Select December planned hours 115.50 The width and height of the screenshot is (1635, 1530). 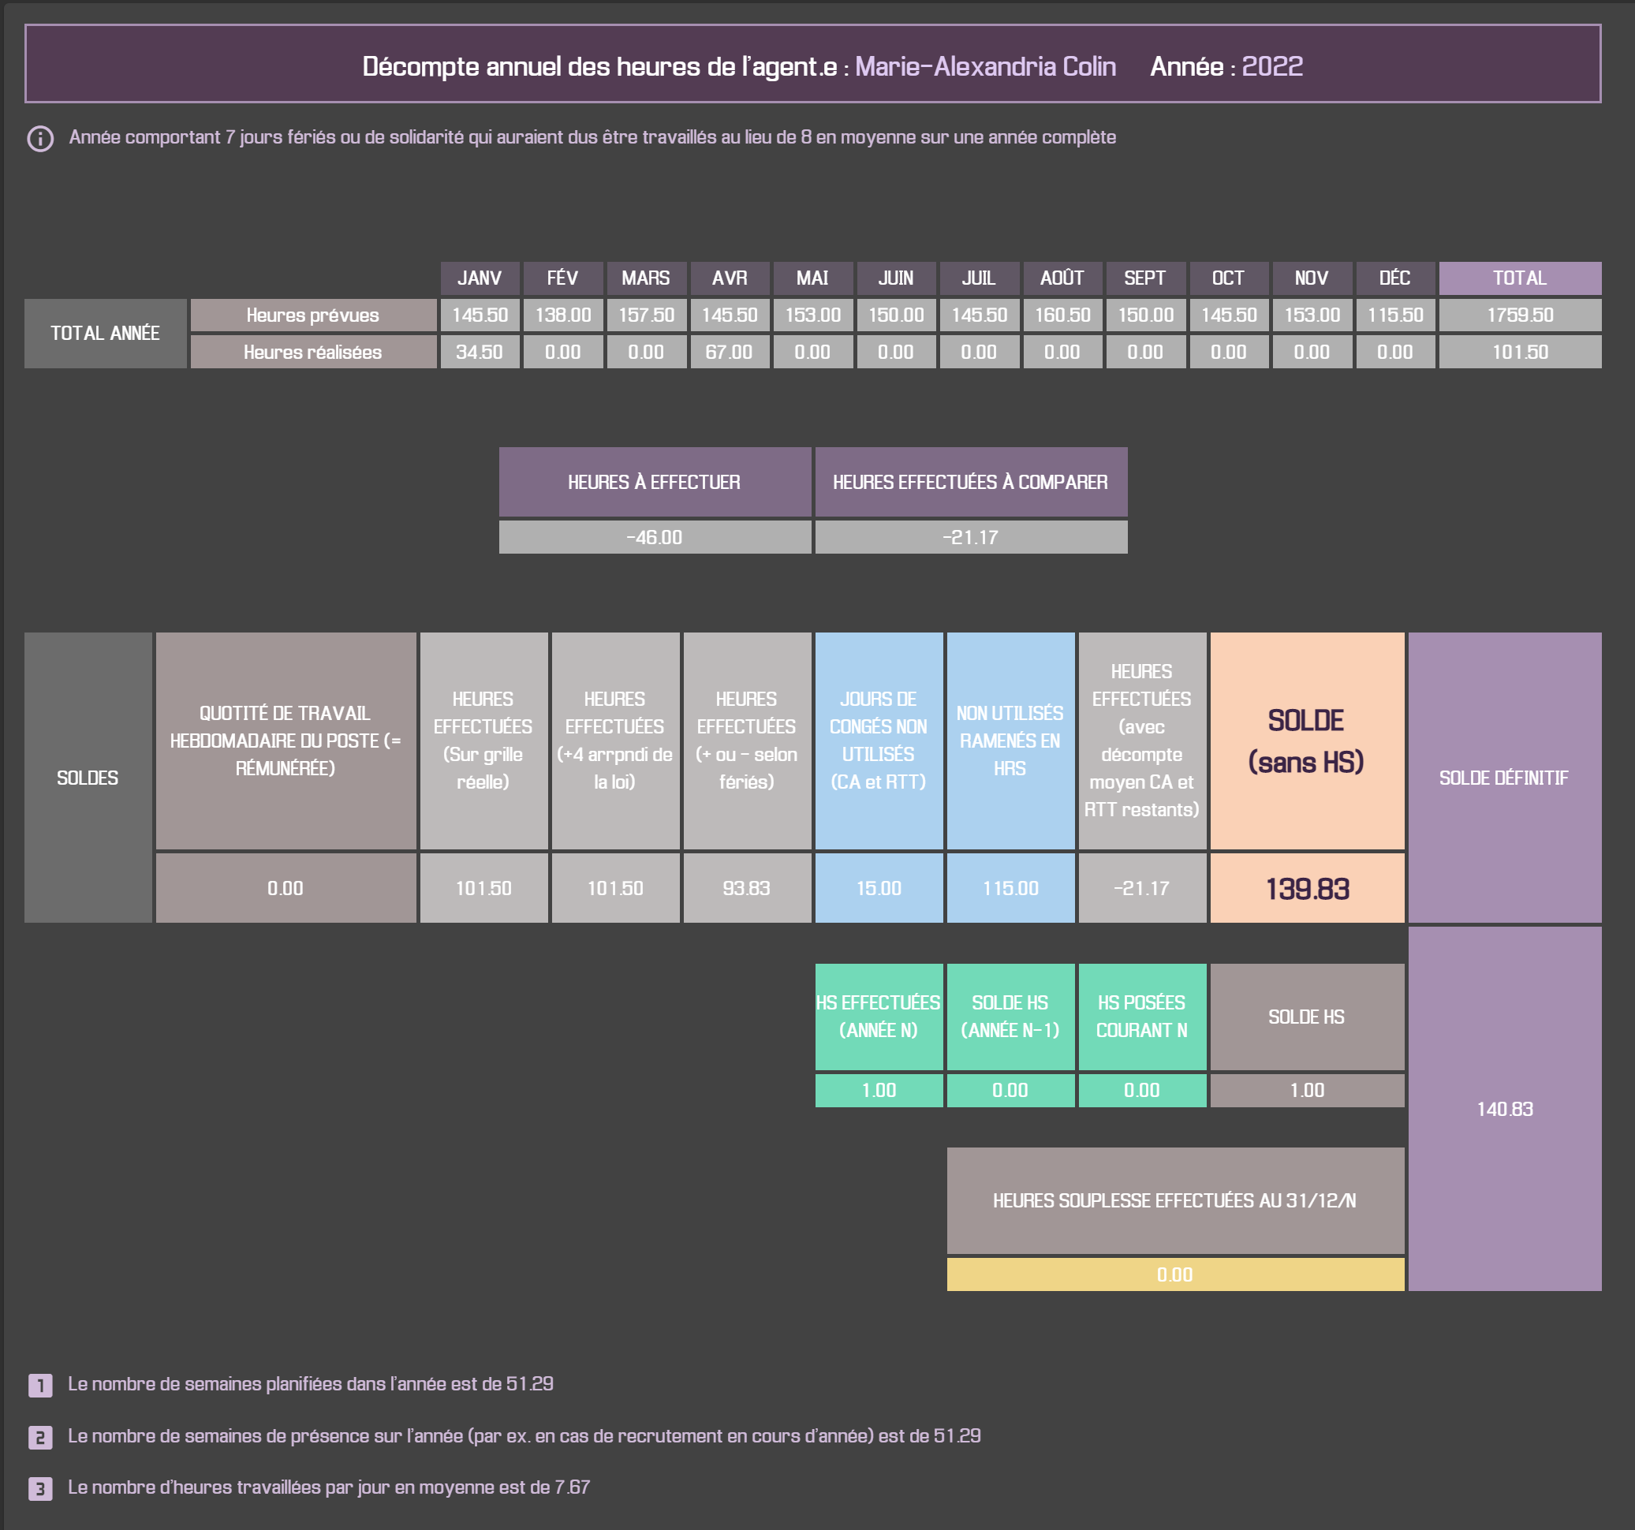coord(1396,315)
